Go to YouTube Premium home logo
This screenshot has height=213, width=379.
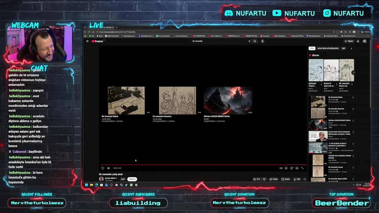click(x=97, y=41)
